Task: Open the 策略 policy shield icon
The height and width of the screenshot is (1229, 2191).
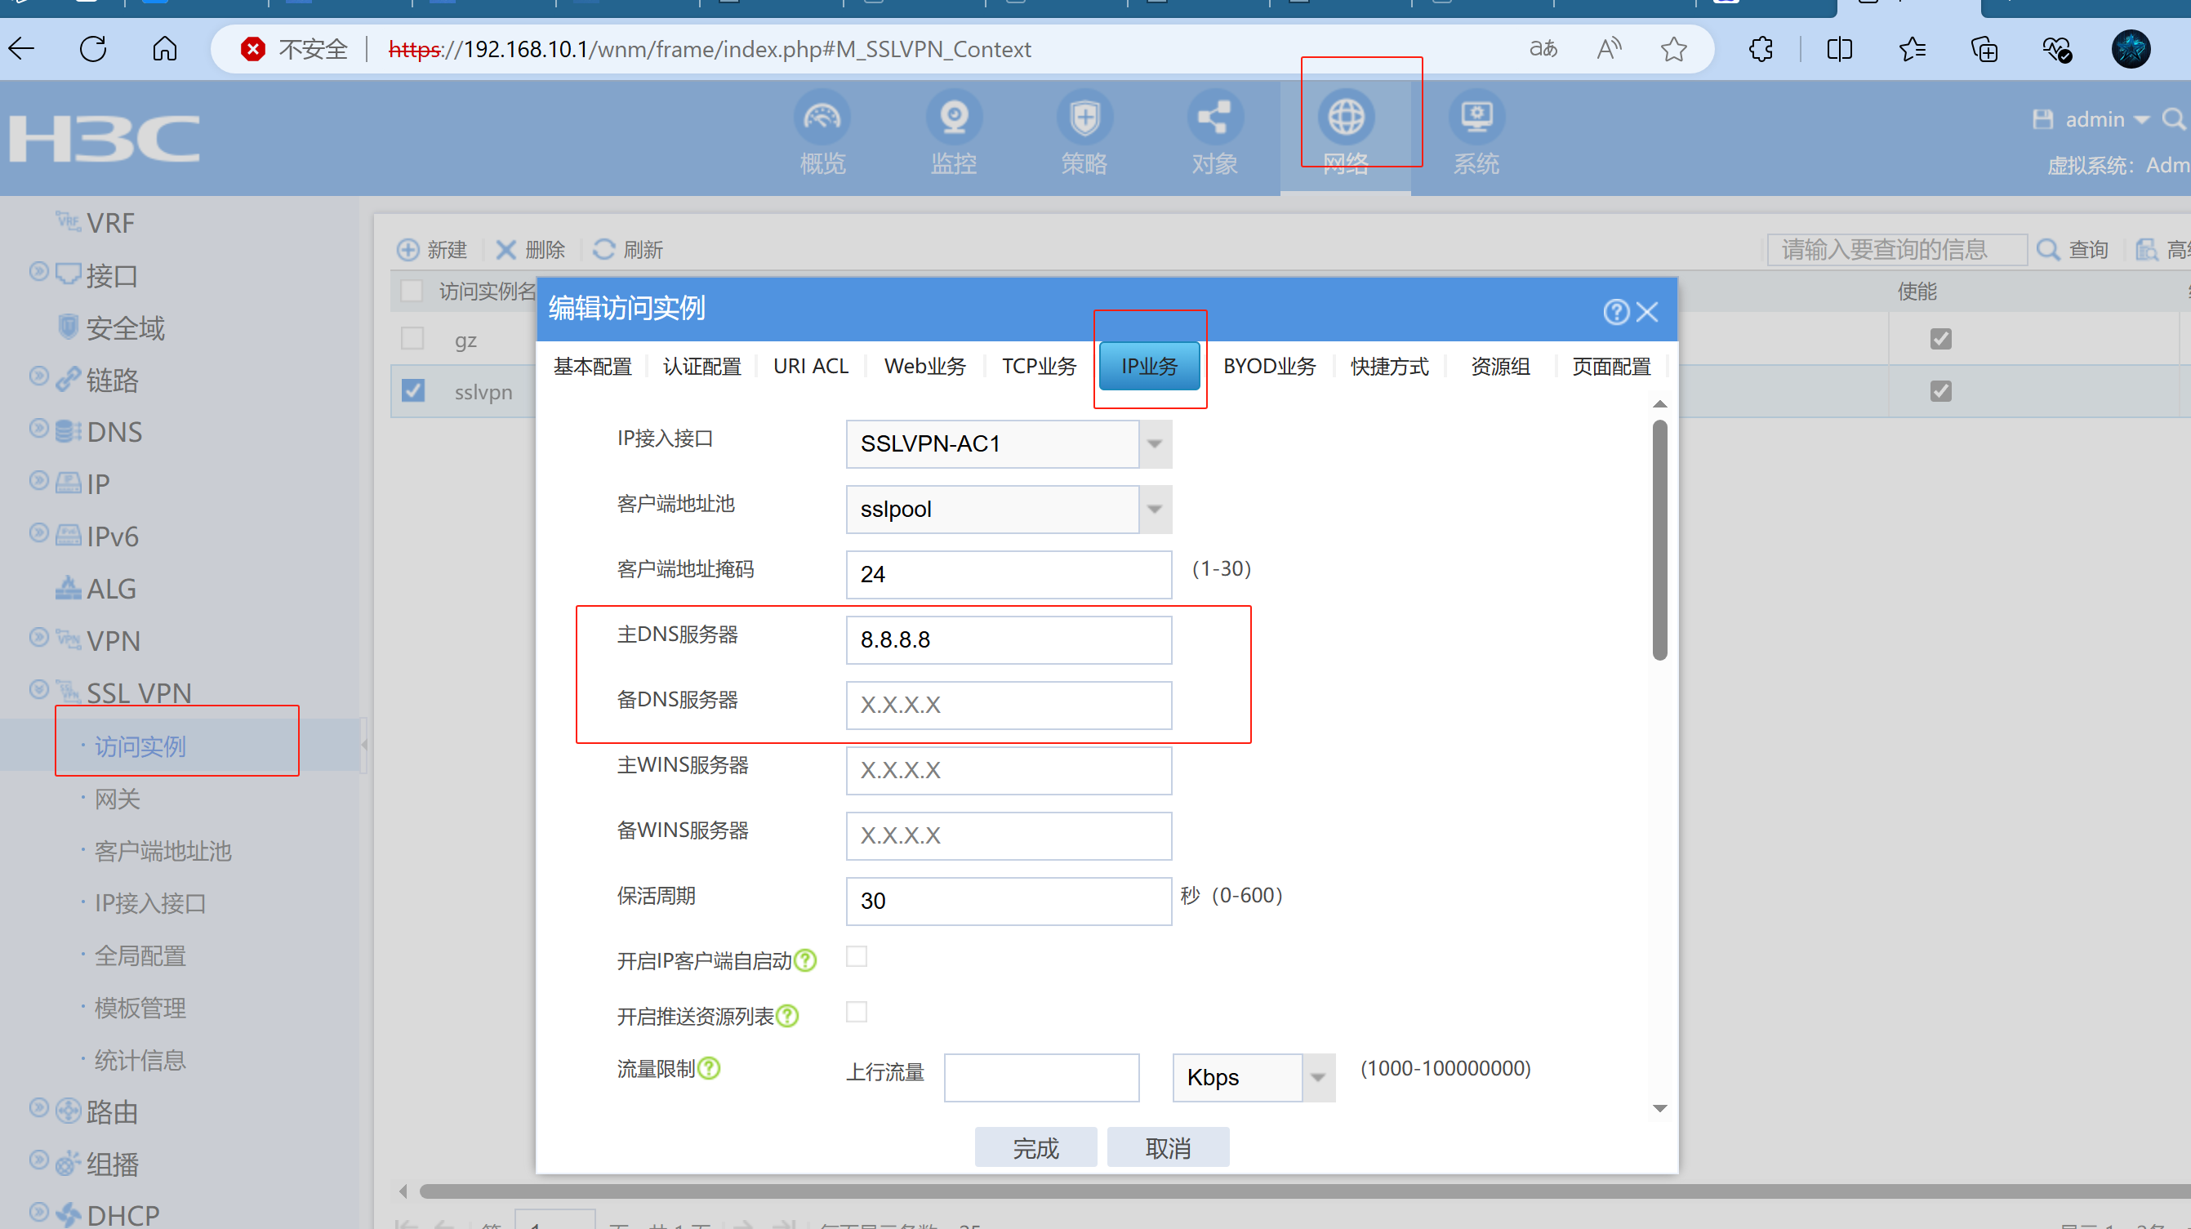Action: coord(1084,118)
